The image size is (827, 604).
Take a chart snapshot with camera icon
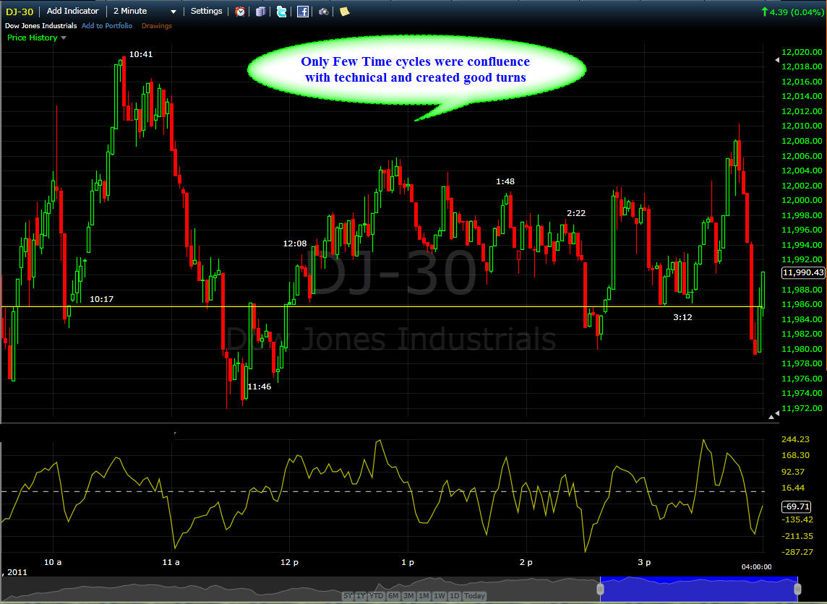(324, 11)
